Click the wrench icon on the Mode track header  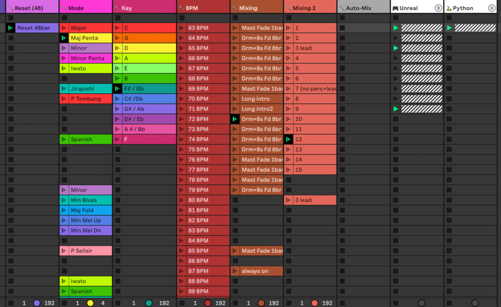63,7
